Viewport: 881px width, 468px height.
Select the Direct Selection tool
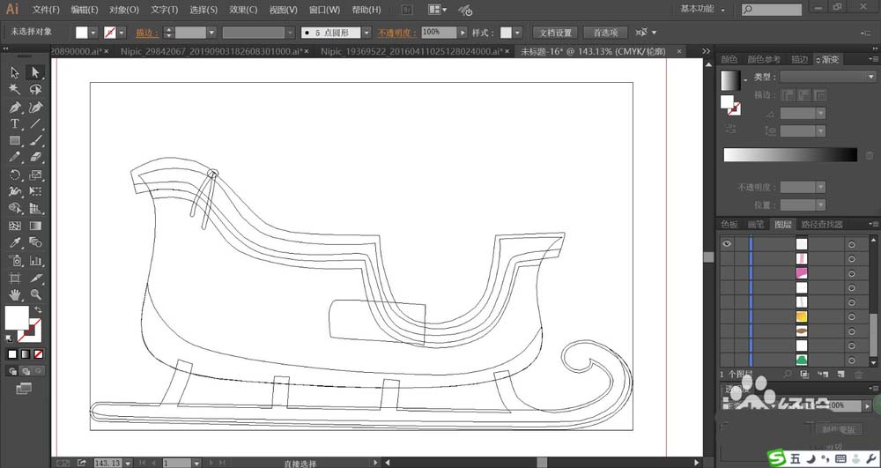tap(35, 72)
